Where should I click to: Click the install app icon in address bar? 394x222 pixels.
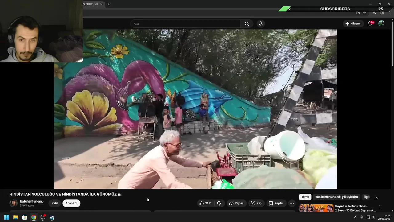point(358,13)
